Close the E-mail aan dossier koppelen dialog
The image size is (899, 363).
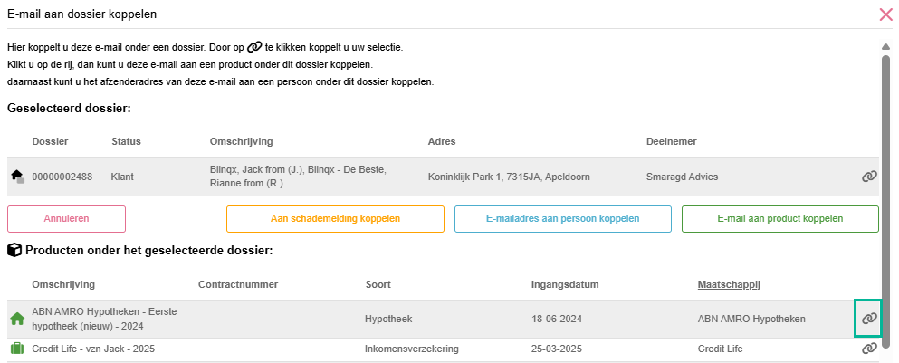tap(885, 14)
